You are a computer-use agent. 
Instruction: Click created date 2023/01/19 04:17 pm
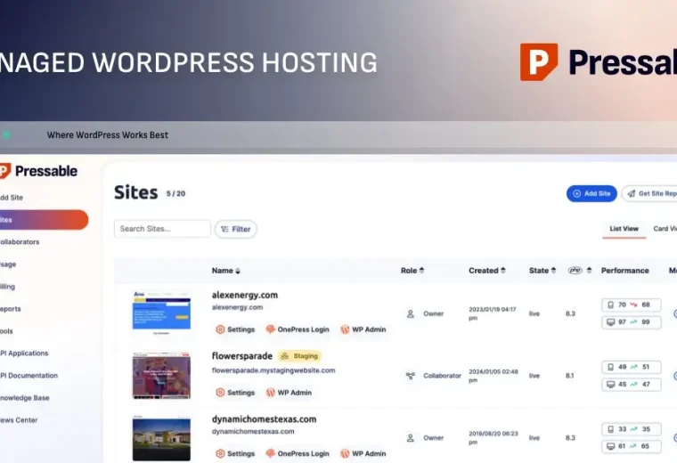(x=493, y=313)
